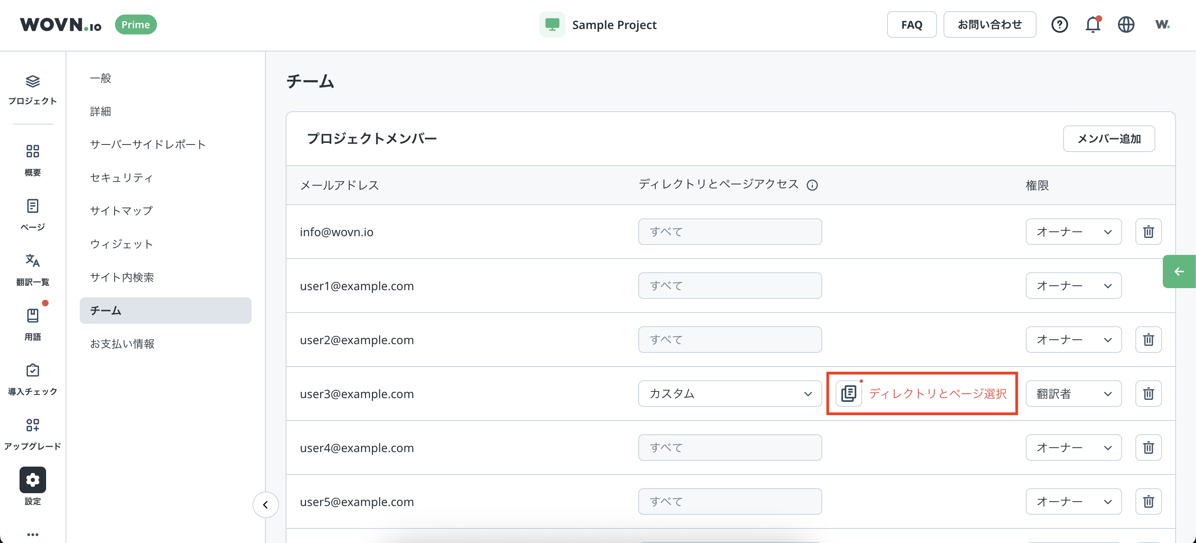1196x543 pixels.
Task: Open 翻訳者 role dropdown for user3
Action: [x=1073, y=394]
